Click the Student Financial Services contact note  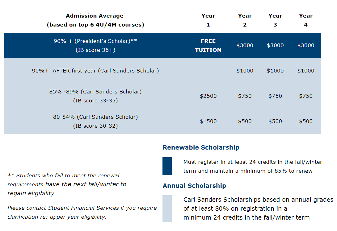click(x=82, y=212)
